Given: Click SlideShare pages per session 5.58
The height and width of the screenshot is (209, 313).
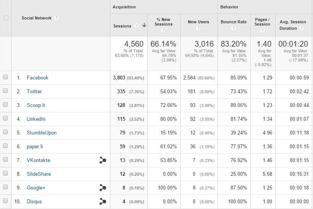Looking at the screenshot, I should 267,174.
